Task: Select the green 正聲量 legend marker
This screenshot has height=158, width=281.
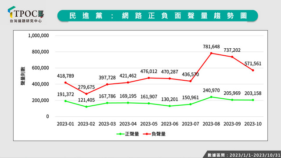Action: pyautogui.click(x=120, y=134)
